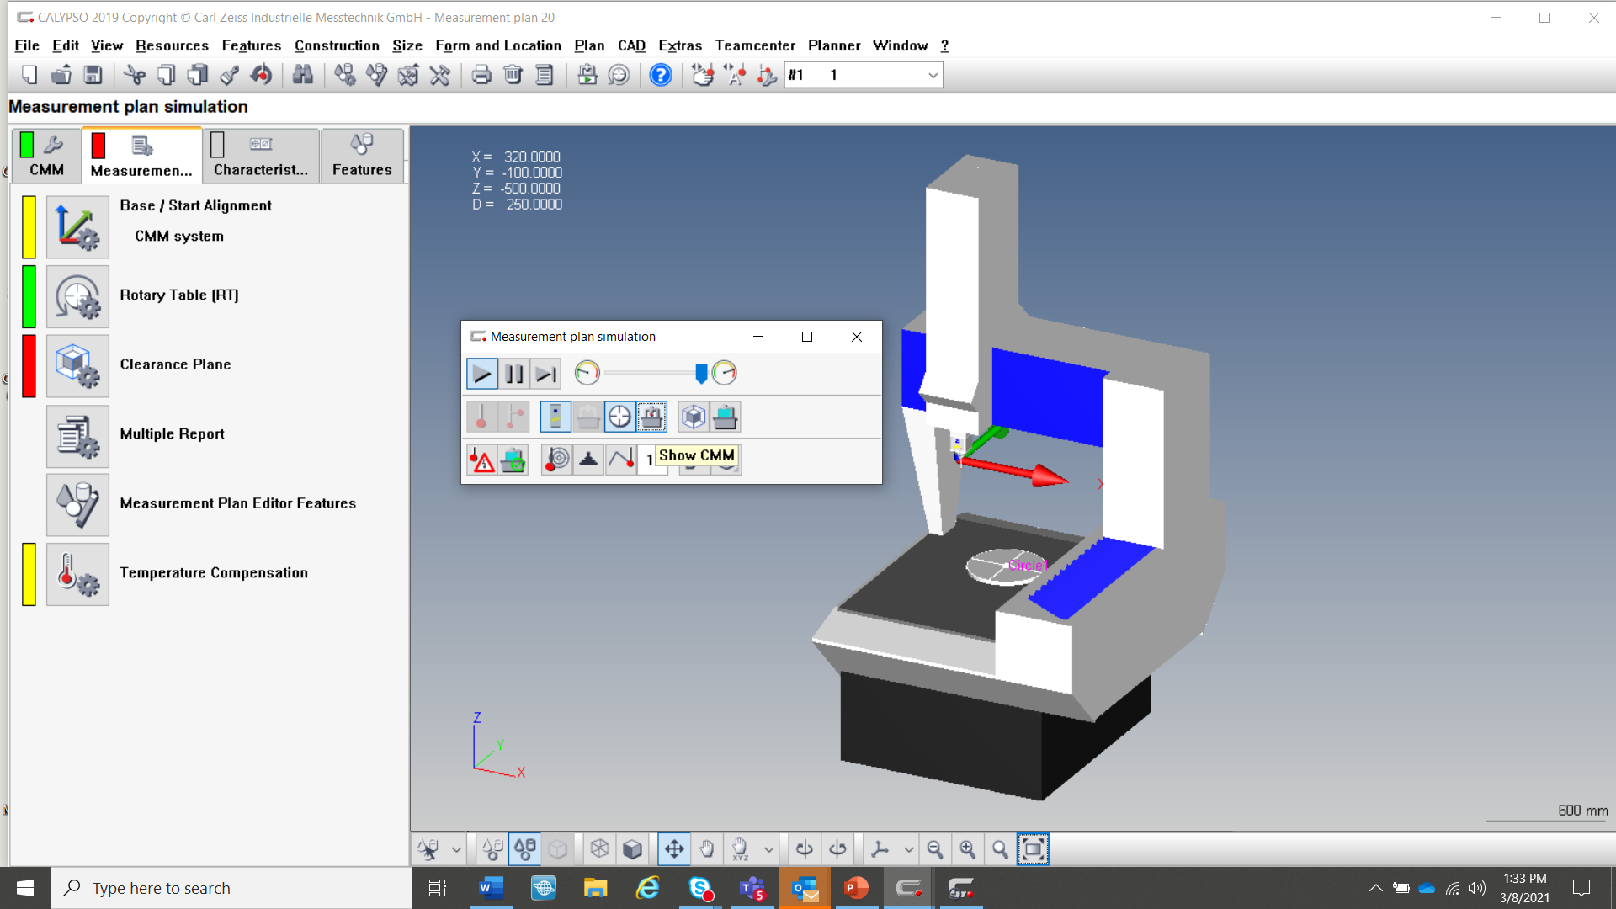Toggle the Show CMM button
Screen dimensions: 1616x909
tap(651, 417)
